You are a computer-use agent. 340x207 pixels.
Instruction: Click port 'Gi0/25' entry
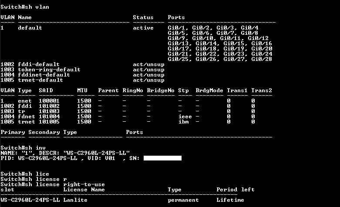[x=178, y=59]
